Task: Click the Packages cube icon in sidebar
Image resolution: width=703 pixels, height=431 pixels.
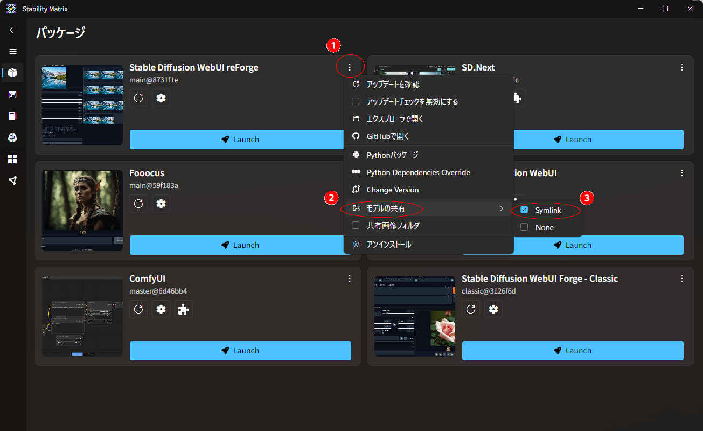Action: pos(12,73)
